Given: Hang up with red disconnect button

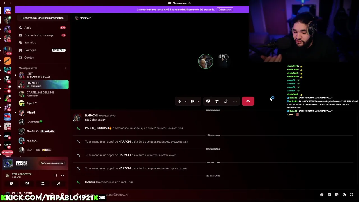Looking at the screenshot, I should pos(248,101).
